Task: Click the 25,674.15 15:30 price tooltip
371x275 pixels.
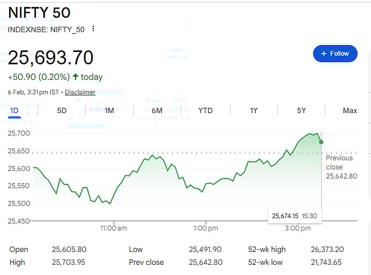Action: [294, 216]
